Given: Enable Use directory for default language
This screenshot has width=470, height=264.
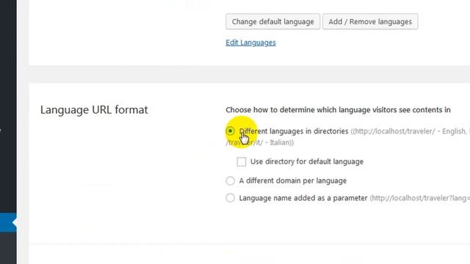Looking at the screenshot, I should click(x=242, y=161).
